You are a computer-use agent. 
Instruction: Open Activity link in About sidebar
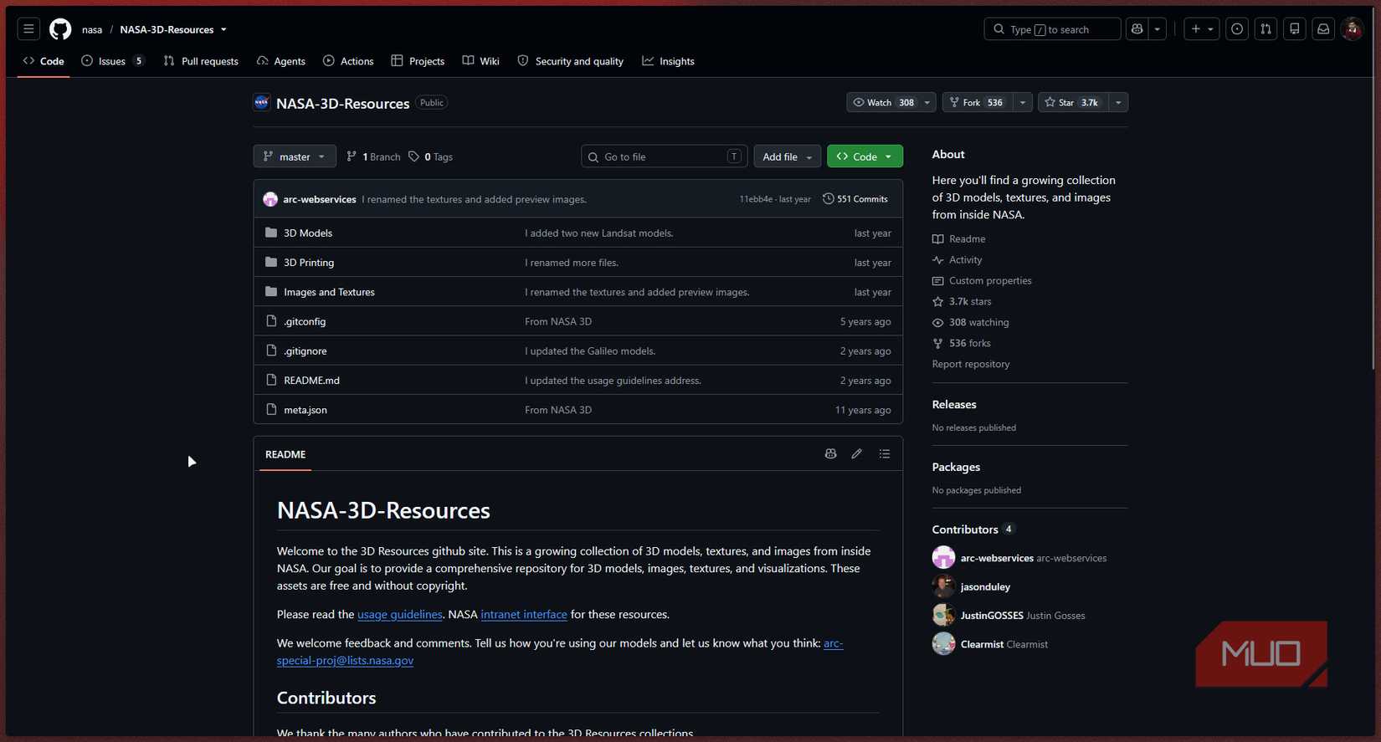(957, 259)
